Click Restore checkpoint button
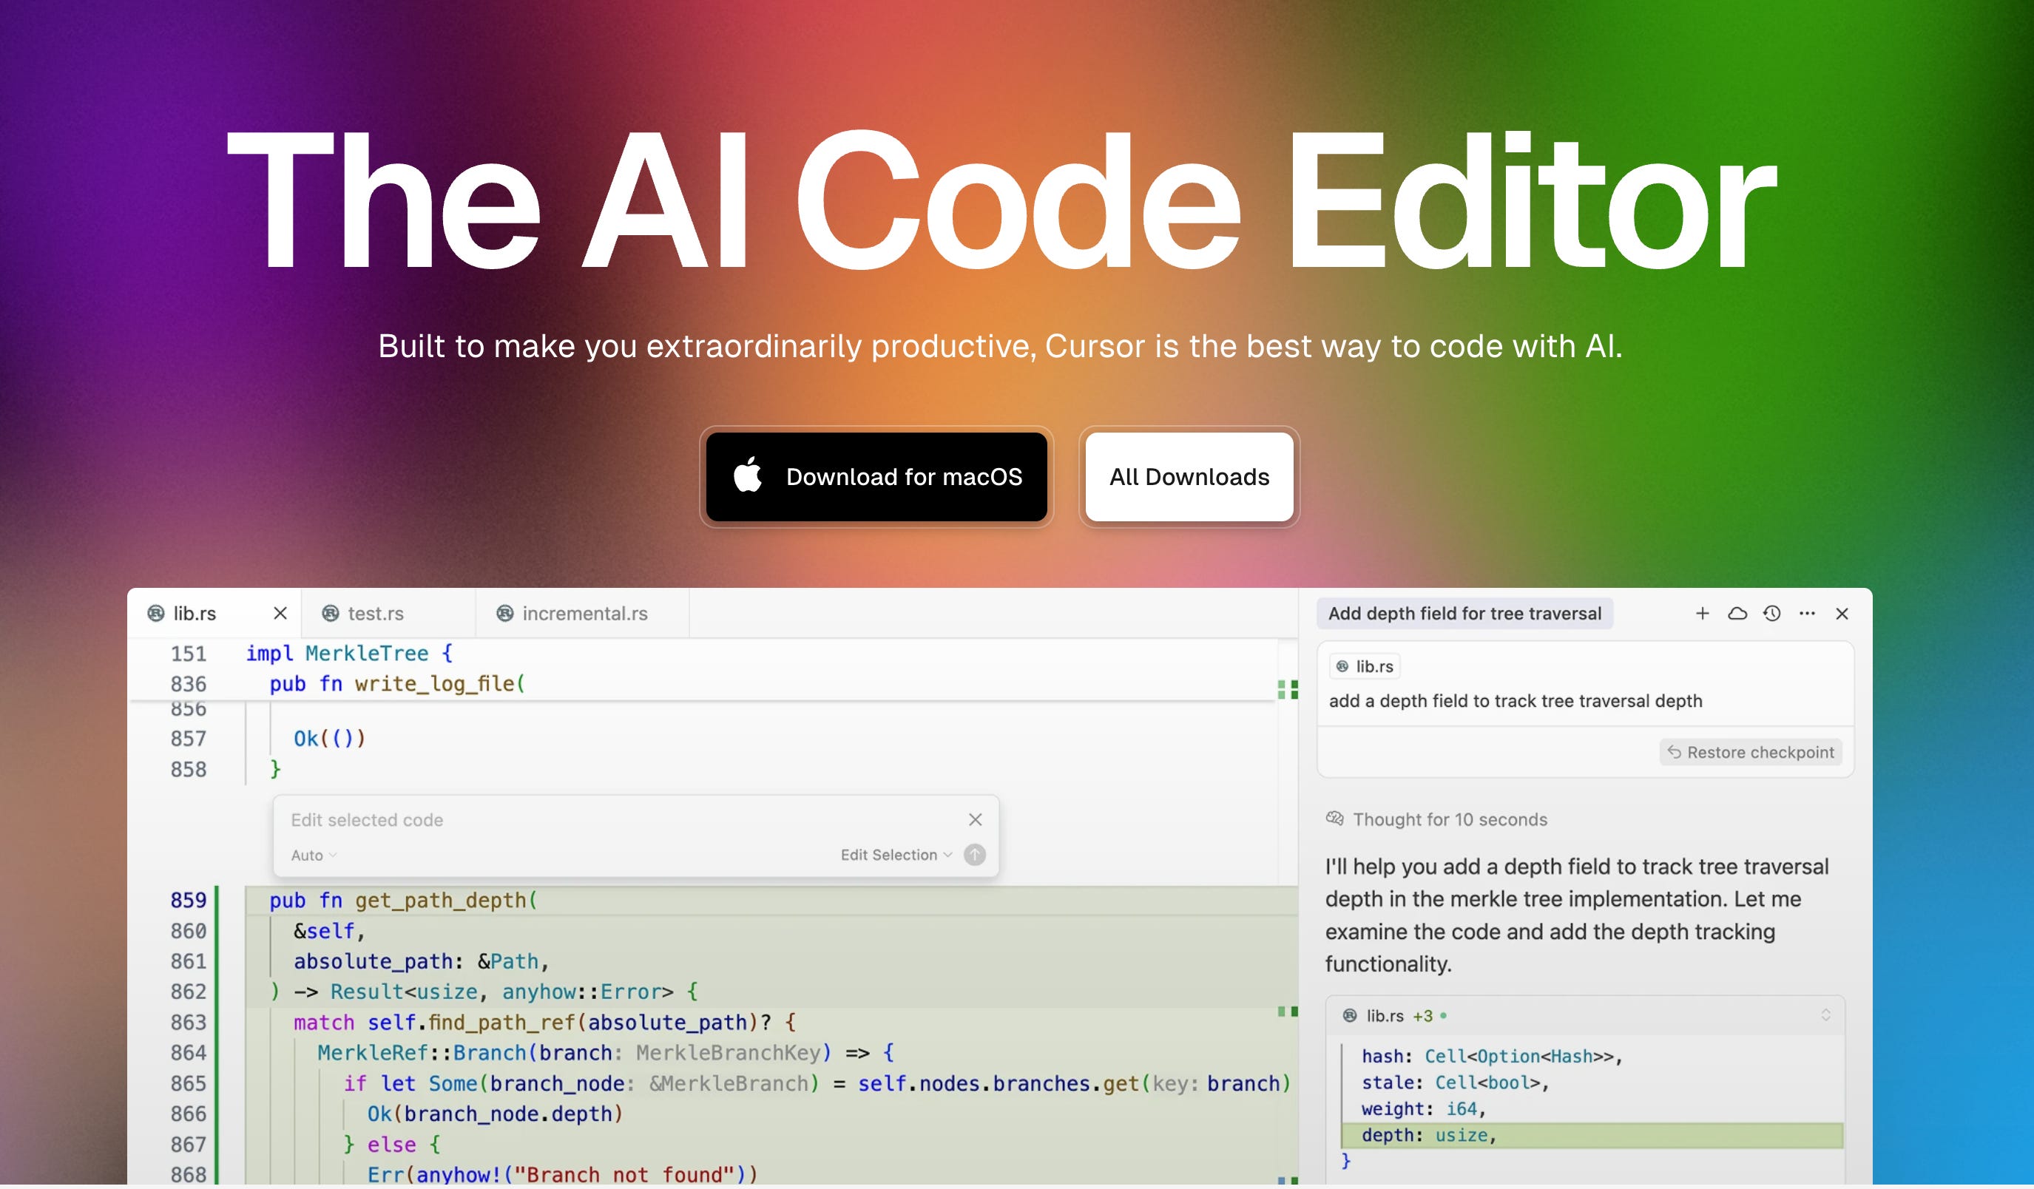This screenshot has width=2034, height=1189. (x=1751, y=752)
